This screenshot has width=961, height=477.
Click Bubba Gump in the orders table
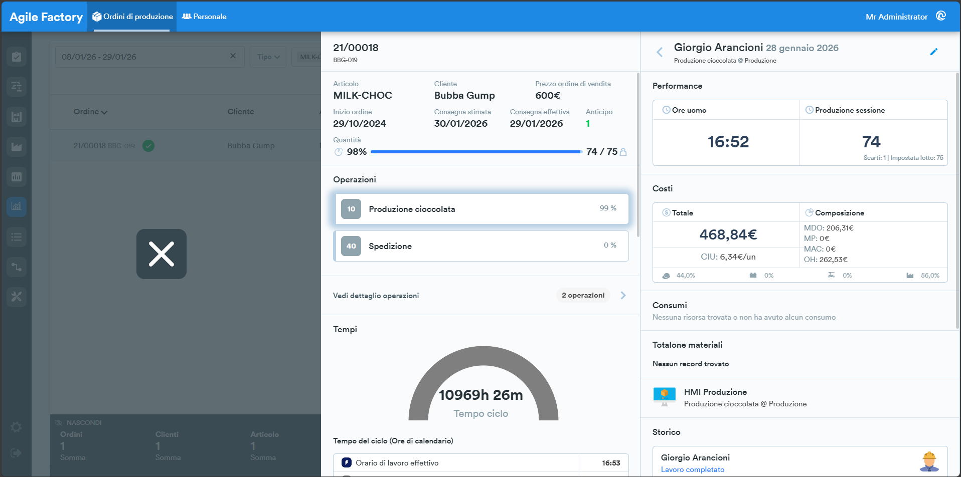click(x=251, y=146)
